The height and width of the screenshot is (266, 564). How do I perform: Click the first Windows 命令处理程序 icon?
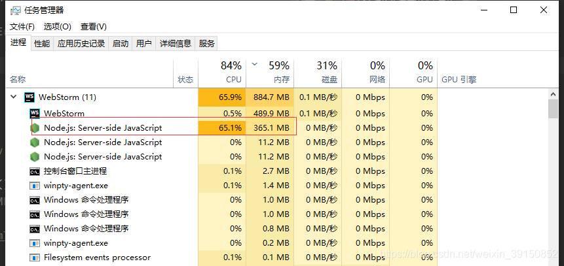[35, 200]
